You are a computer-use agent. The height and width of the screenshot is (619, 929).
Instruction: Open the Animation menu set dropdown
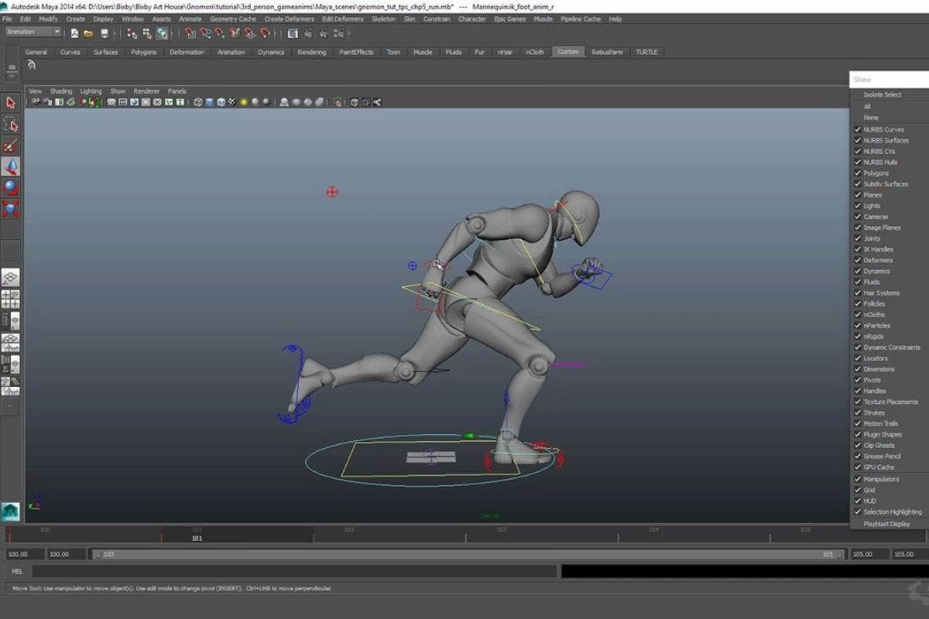33,32
